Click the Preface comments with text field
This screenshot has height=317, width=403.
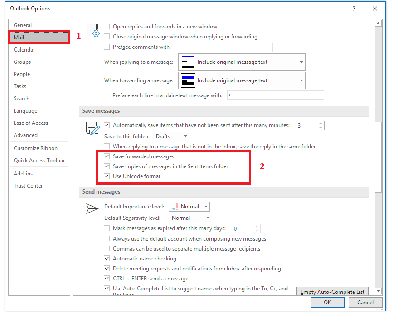pyautogui.click(x=224, y=47)
